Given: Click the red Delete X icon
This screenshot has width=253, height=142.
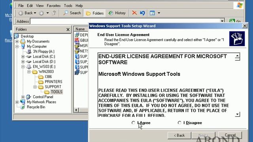Looking at the screenshot, I should [134, 13].
